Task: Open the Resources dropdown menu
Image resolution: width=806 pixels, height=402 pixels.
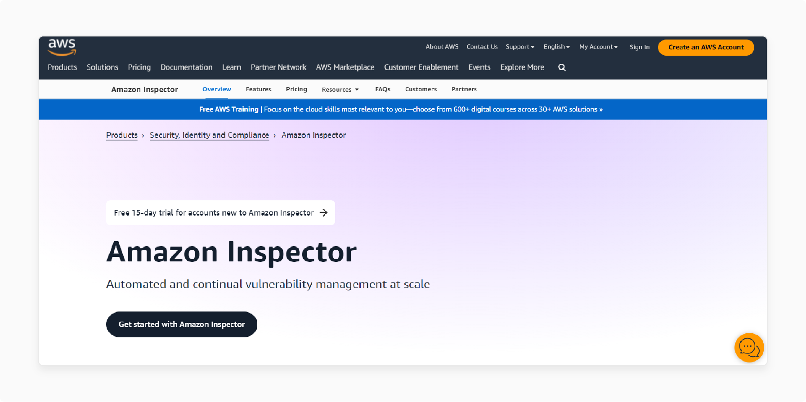Action: pyautogui.click(x=340, y=89)
